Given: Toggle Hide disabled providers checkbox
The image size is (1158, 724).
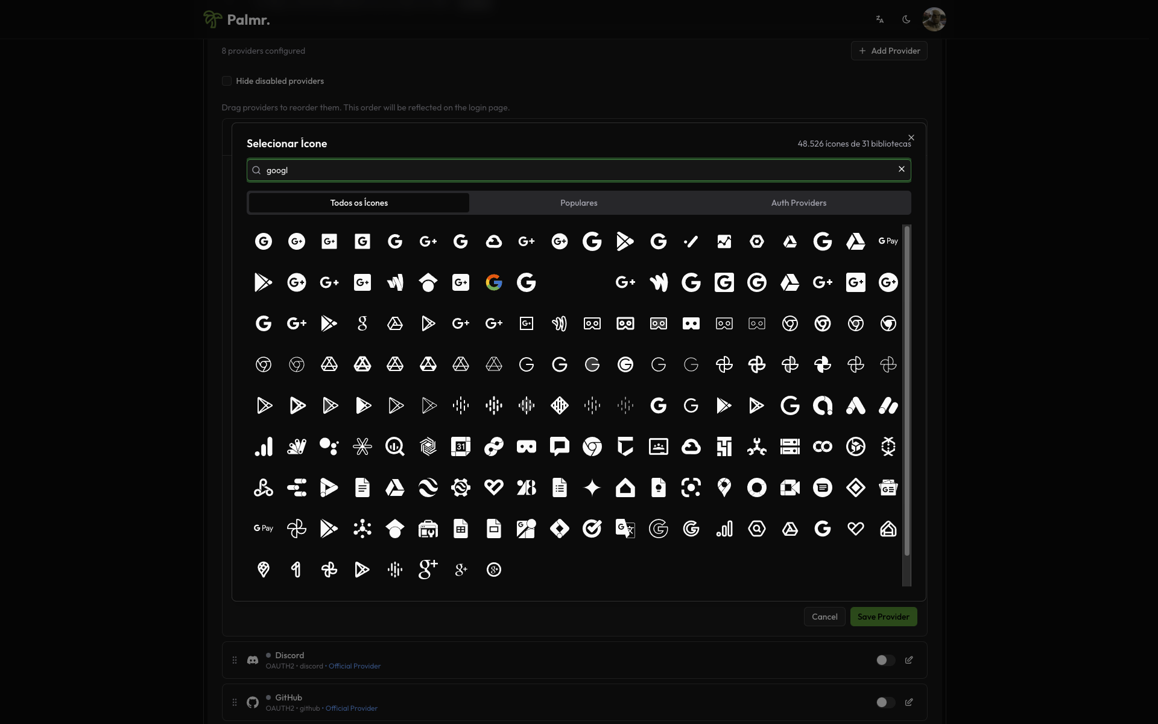Looking at the screenshot, I should pyautogui.click(x=227, y=81).
